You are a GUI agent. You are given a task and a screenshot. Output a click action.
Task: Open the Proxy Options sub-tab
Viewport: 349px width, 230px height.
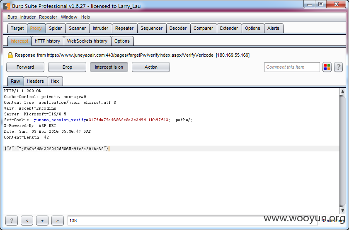(122, 41)
